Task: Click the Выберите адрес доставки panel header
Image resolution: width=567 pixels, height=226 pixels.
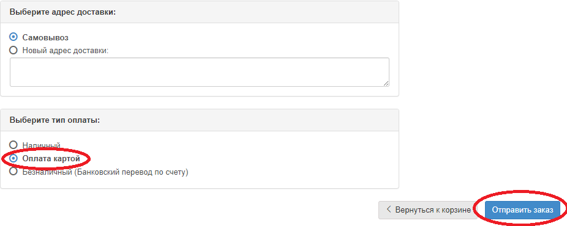Action: 200,12
